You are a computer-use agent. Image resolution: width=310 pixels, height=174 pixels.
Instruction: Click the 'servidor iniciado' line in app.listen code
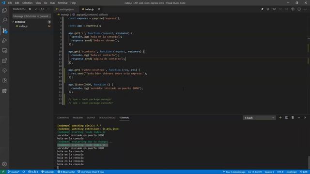click(107, 88)
